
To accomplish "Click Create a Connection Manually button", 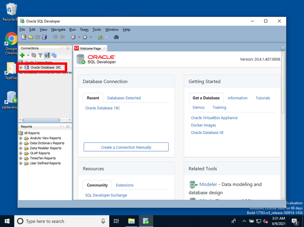I will 126,147.
